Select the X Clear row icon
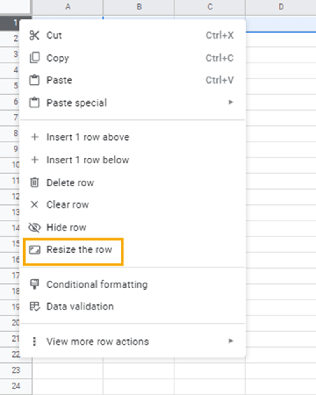Viewport: 316px width, 395px height. (x=35, y=204)
